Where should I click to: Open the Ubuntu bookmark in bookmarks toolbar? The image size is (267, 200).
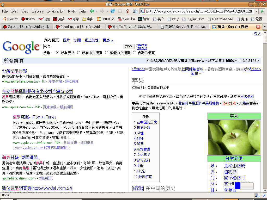click(10, 19)
